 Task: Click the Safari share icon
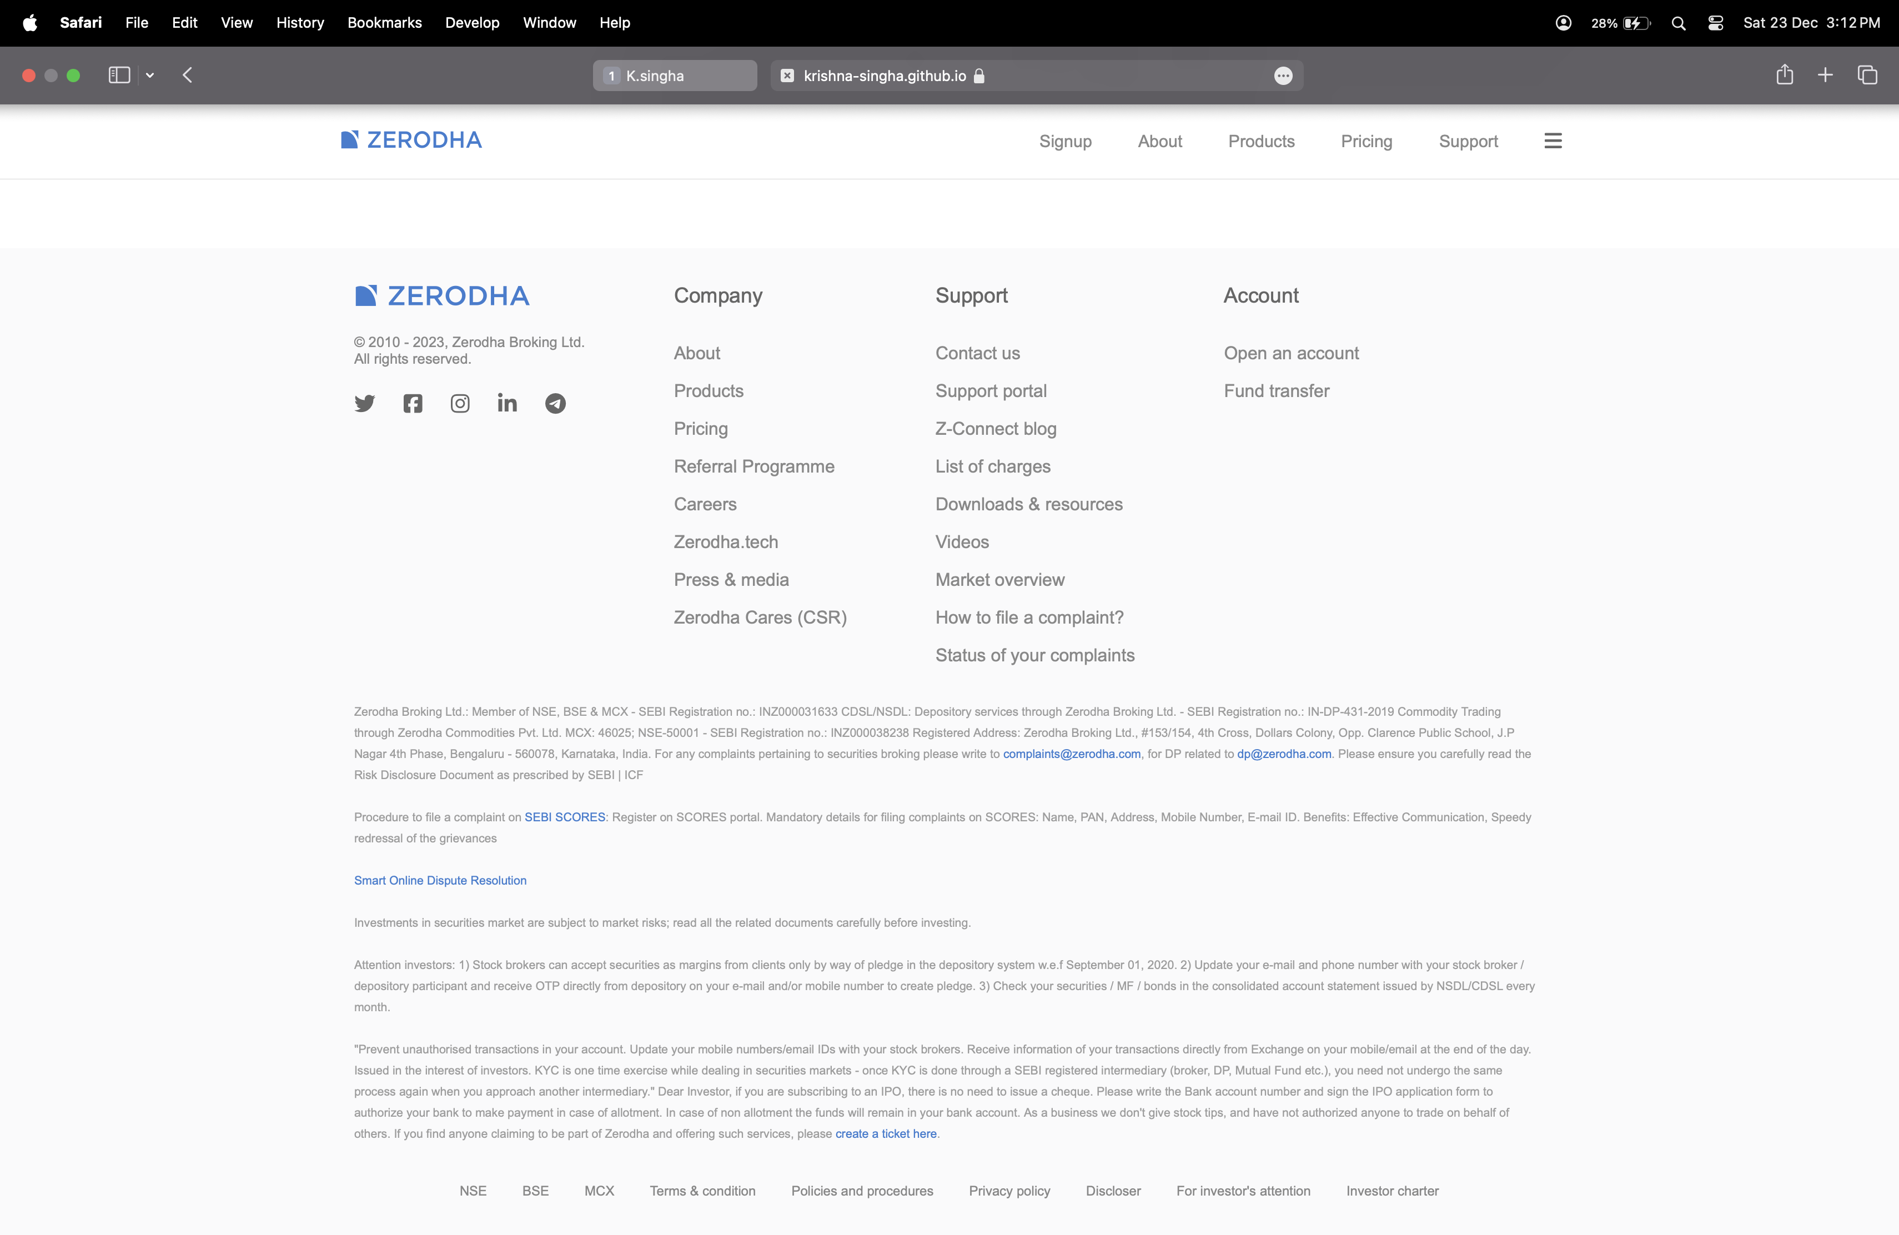1785,75
